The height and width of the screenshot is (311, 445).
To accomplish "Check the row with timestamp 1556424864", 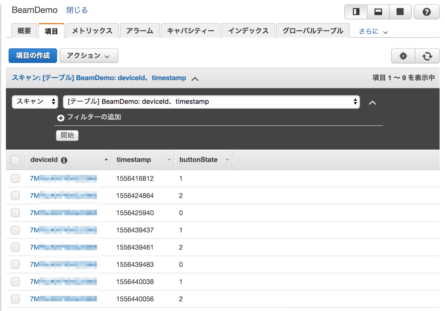I will click(x=15, y=196).
